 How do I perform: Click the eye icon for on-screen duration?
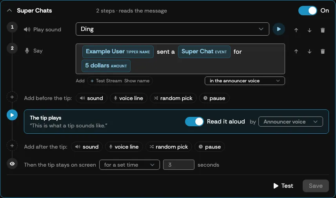[x=12, y=164]
